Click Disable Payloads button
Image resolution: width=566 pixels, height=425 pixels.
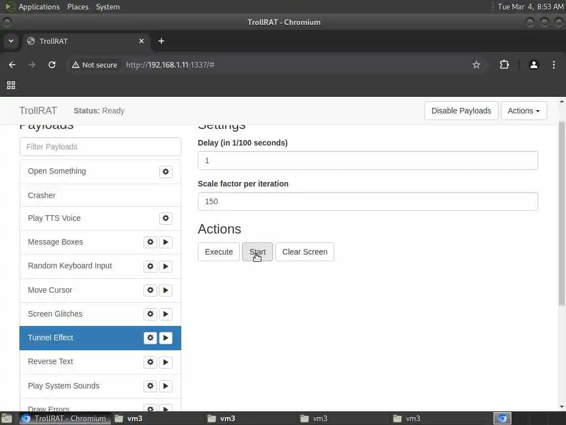click(462, 111)
